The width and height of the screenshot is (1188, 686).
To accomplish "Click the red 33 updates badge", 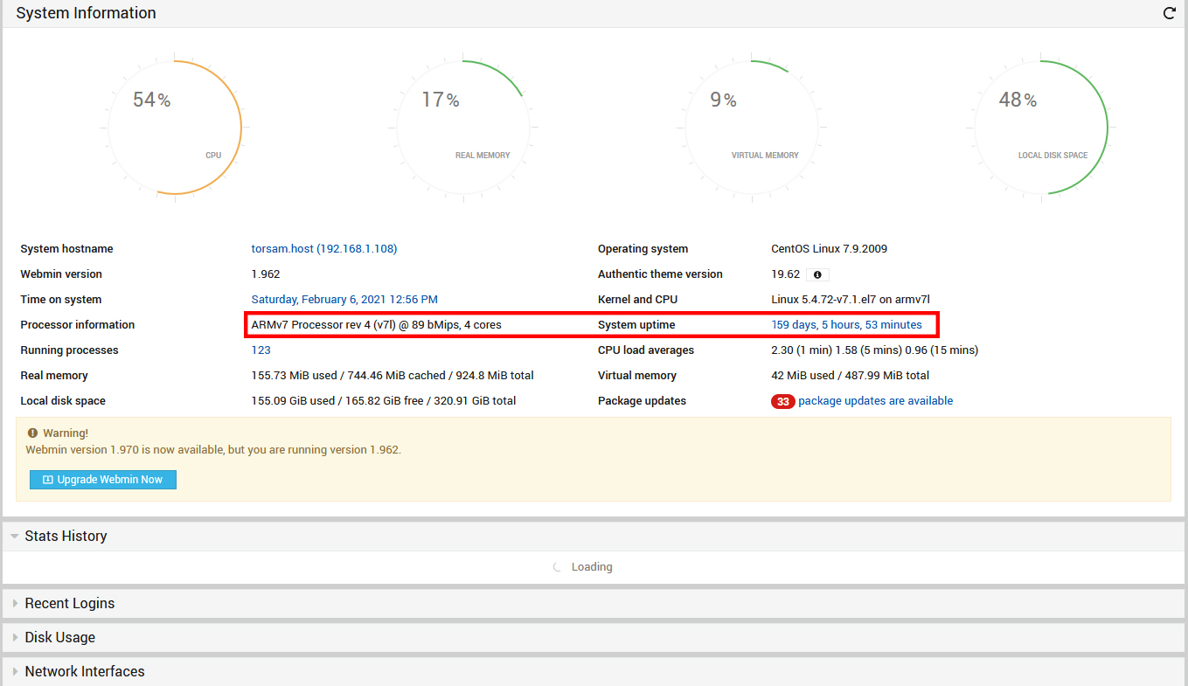I will pyautogui.click(x=782, y=401).
